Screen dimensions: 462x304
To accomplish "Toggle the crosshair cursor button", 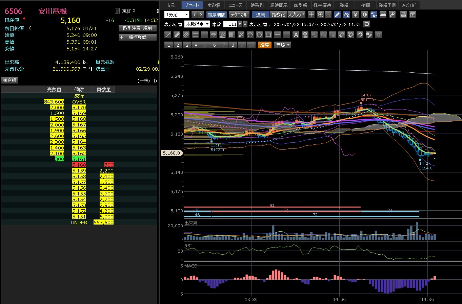I will 311,15.
